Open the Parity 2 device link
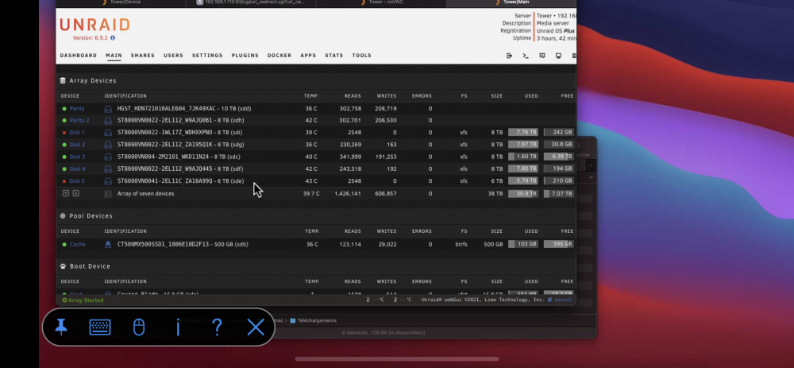Screen dimensions: 794x368 click(x=79, y=121)
